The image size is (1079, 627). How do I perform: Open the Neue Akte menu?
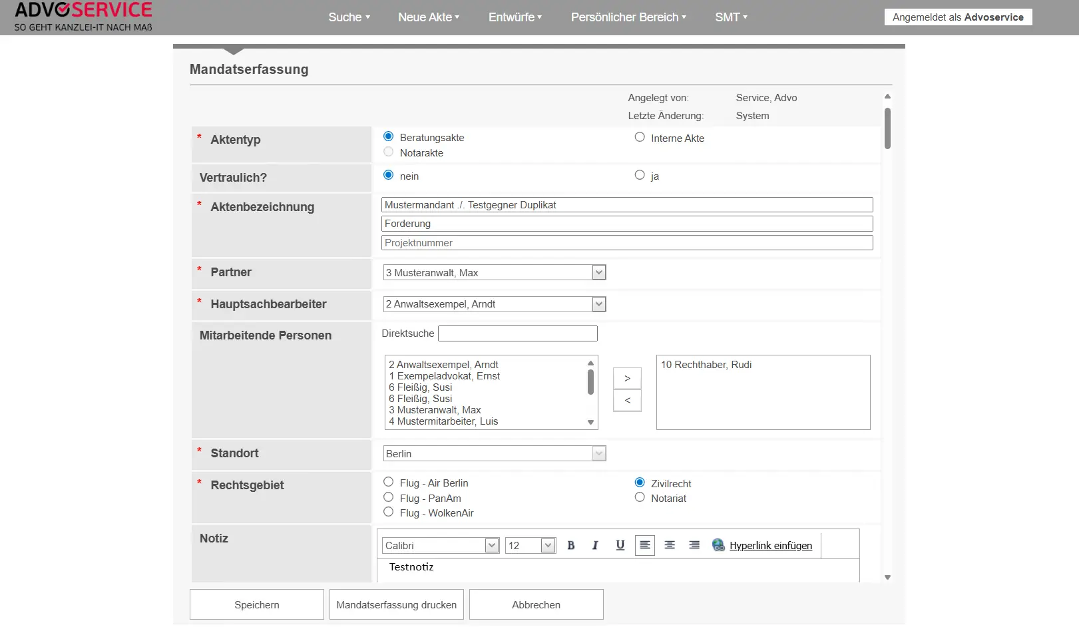pos(429,17)
